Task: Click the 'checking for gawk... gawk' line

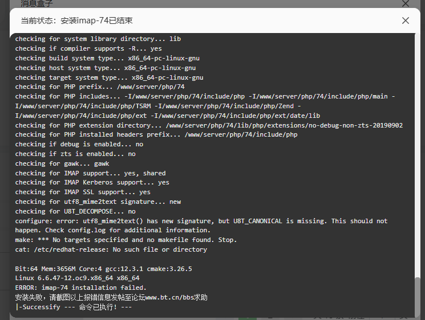Action: 62,163
